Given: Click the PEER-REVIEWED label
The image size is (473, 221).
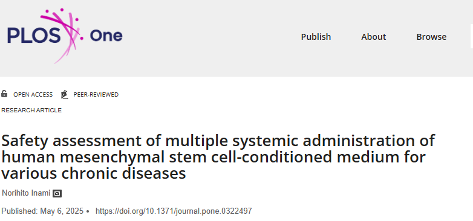Looking at the screenshot, I should point(96,95).
